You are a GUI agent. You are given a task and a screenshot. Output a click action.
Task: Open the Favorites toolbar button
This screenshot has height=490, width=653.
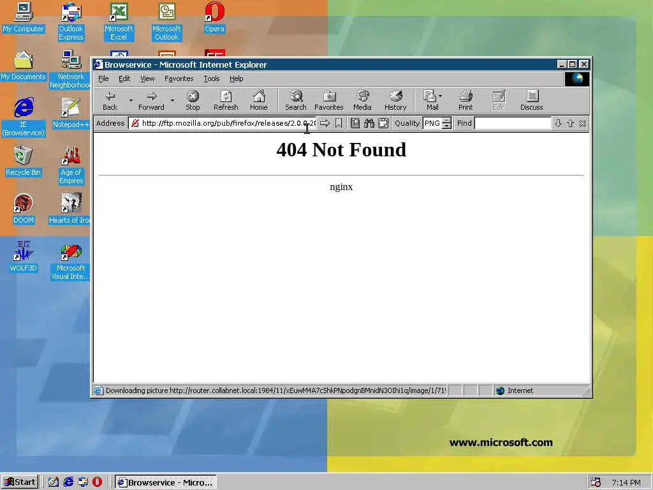(x=329, y=100)
